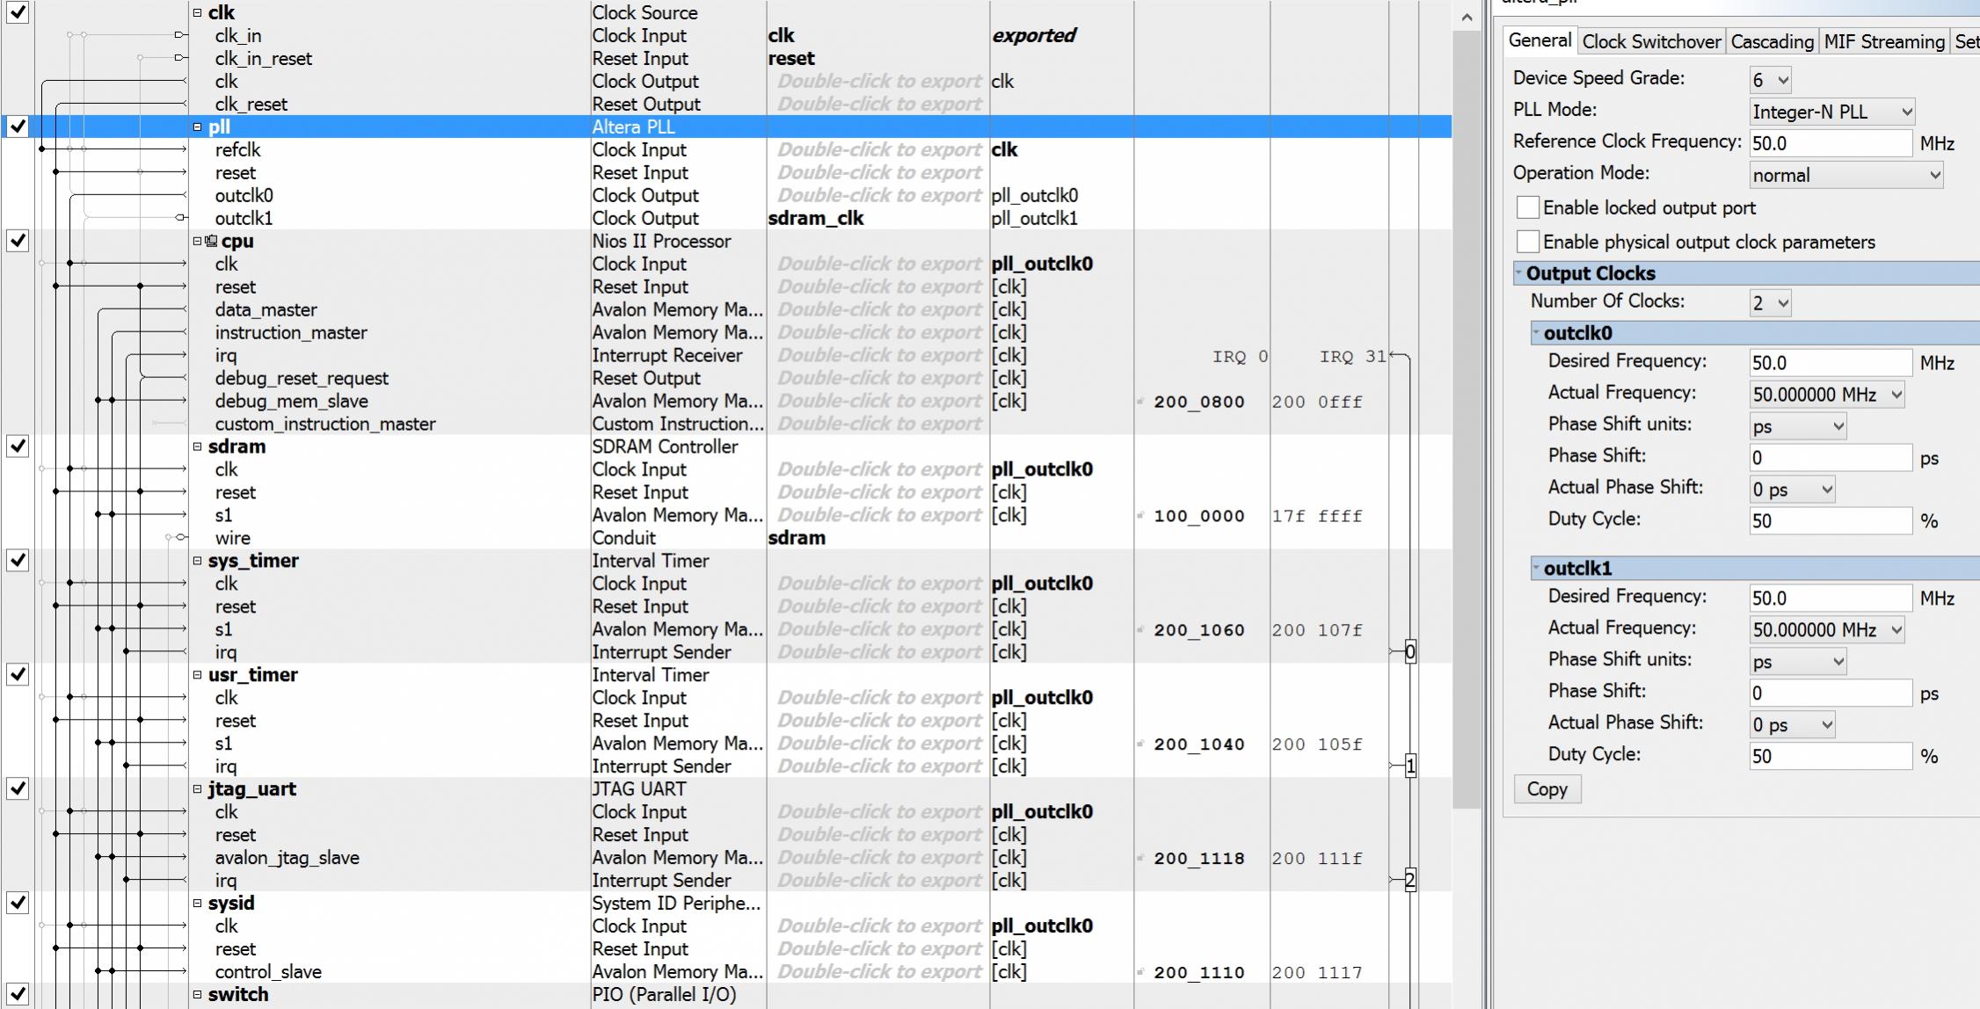The width and height of the screenshot is (1980, 1009).
Task: Collapse the outclk1 settings section
Action: tap(1537, 568)
